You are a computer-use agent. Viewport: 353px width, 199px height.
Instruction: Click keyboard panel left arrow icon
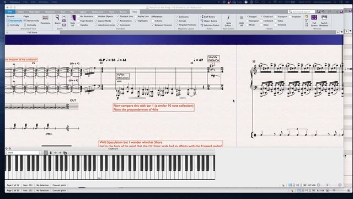coord(56,153)
